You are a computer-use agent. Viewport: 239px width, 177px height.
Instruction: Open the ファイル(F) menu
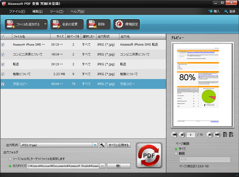[x=17, y=12]
